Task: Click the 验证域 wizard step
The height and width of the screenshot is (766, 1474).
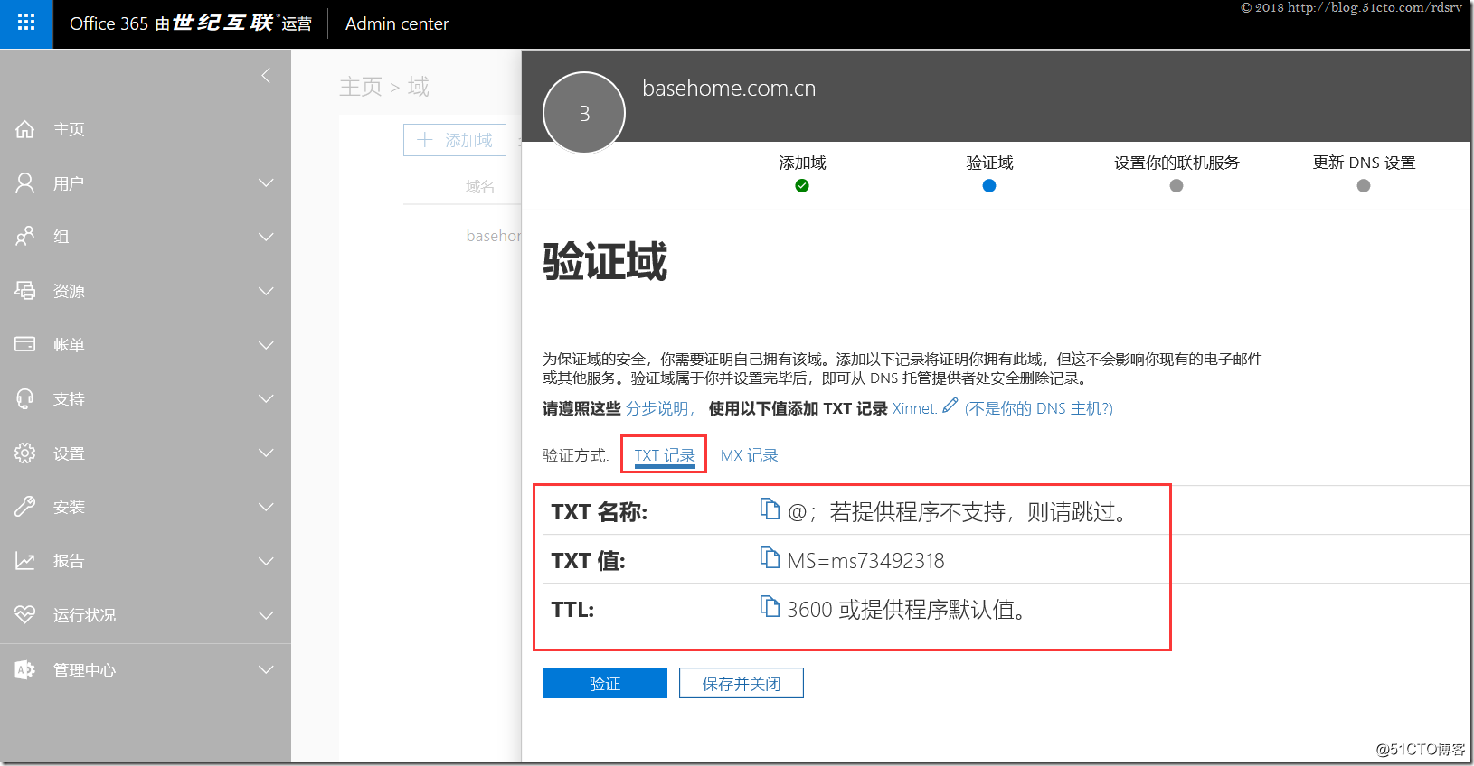Action: 989,173
